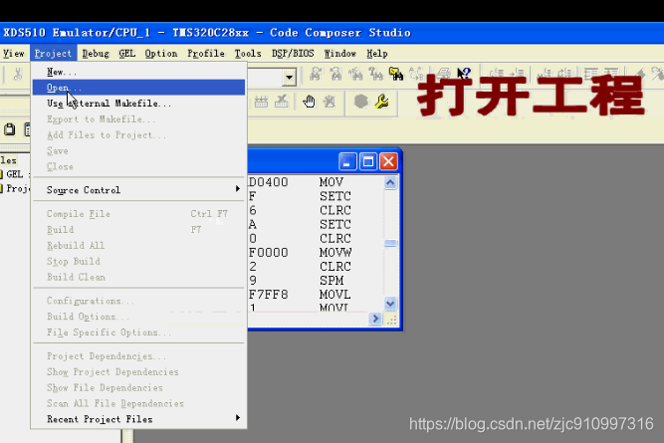Select Scan All File Dependencies entry
This screenshot has width=664, height=443.
coord(139,403)
